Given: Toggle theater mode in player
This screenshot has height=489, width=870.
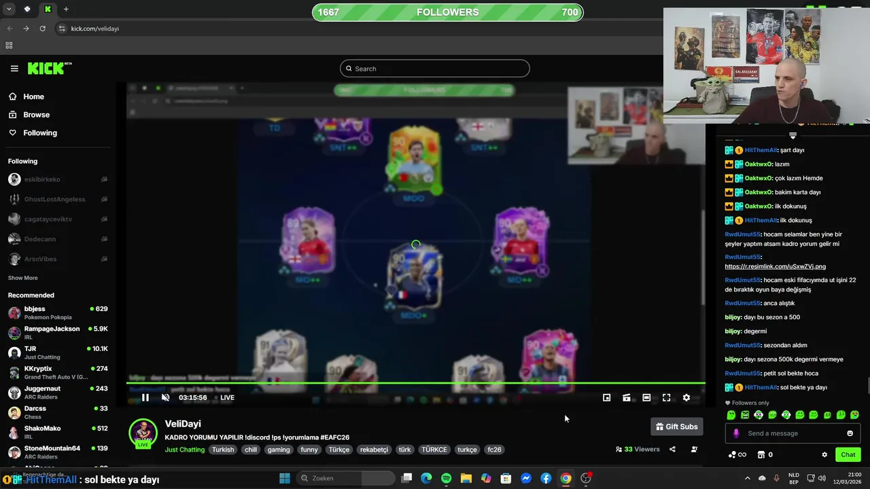Looking at the screenshot, I should point(646,398).
